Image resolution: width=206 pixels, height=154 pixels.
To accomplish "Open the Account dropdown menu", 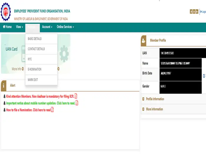I will point(47,27).
